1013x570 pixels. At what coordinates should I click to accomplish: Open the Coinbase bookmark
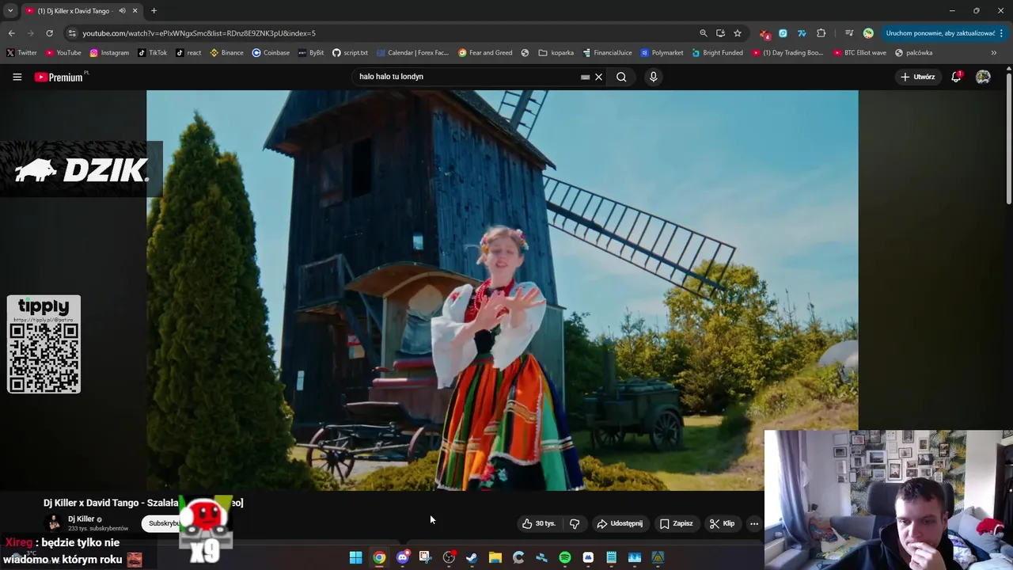tap(271, 53)
